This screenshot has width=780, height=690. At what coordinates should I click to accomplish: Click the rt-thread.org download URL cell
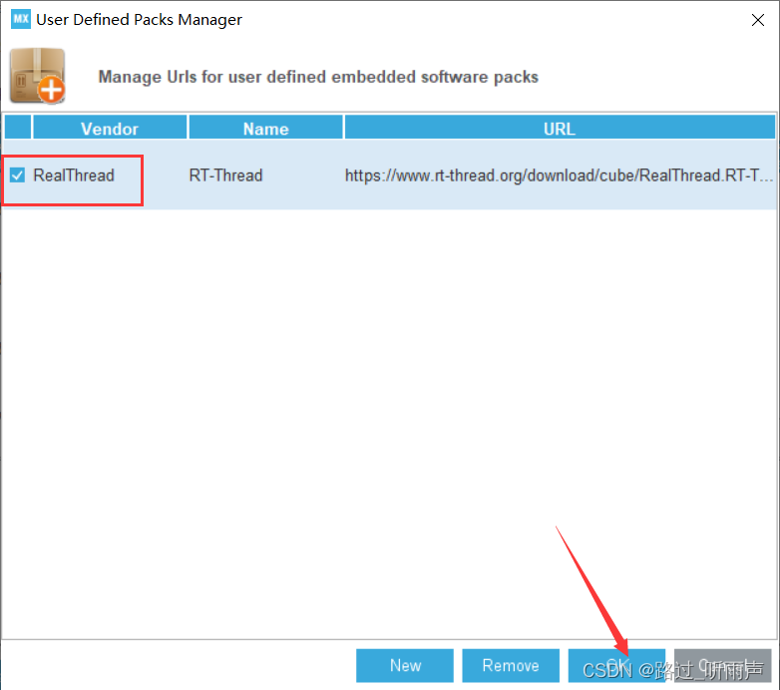tap(560, 174)
